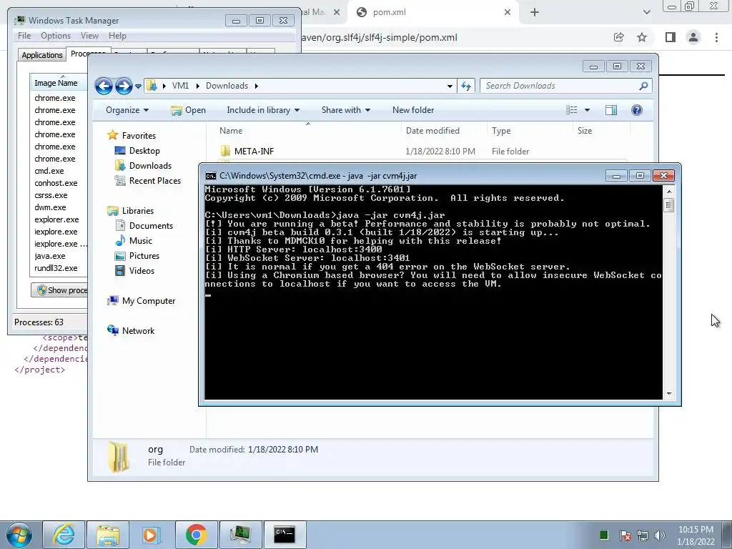The width and height of the screenshot is (732, 549).
Task: Switch to Task Manager Applications tab
Action: coord(42,55)
